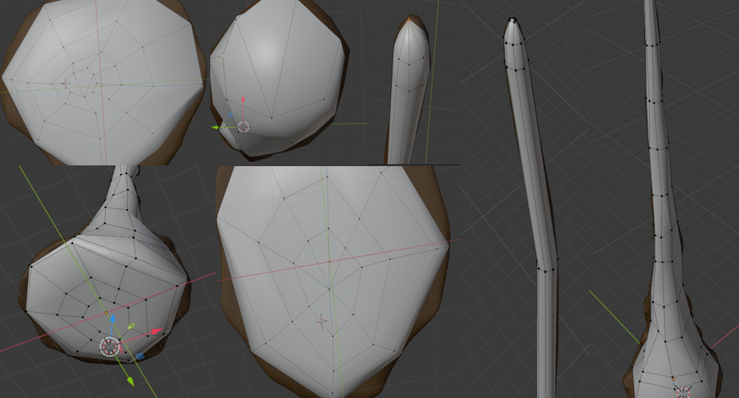Click the 3D cursor crosshair on the large pentagon-shaped mesh
Screen dimensions: 739x398
(x=322, y=321)
